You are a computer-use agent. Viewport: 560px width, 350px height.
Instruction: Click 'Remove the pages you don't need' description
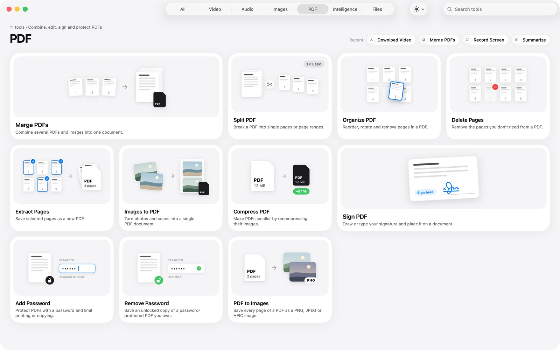click(497, 127)
